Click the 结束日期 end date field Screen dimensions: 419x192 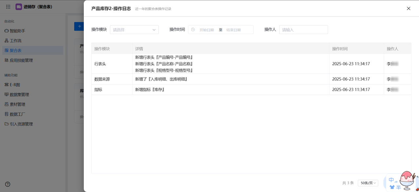pyautogui.click(x=233, y=30)
